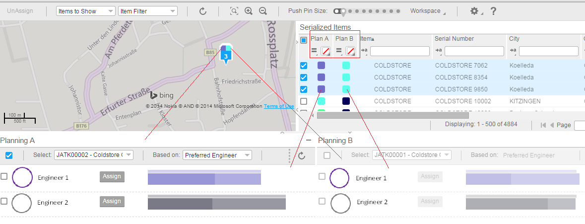
Task: Click Plan A color filter icon
Action: [325, 51]
